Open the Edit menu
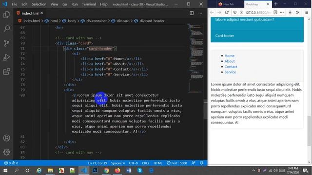The width and height of the screenshot is (312, 175). [24, 4]
